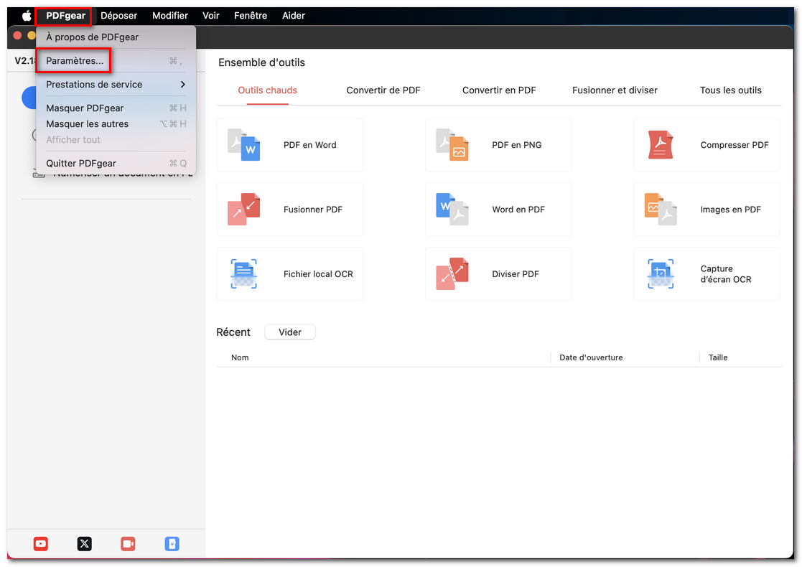Select Quitter PDFgear menu entry
802x567 pixels.
pos(81,164)
